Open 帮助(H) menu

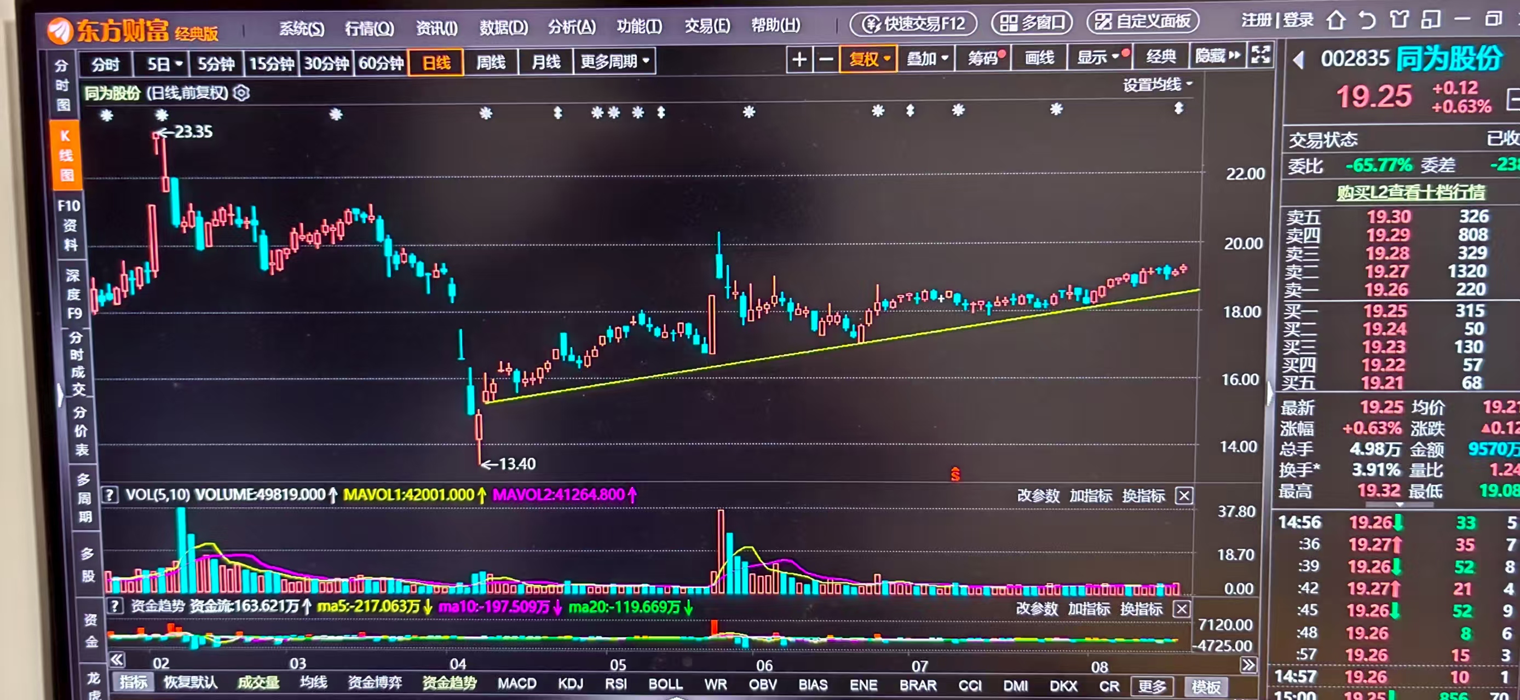click(x=776, y=25)
